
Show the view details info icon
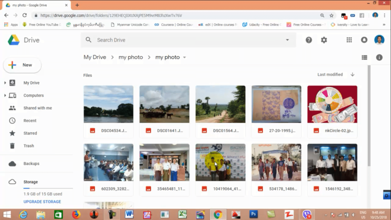[x=379, y=57]
